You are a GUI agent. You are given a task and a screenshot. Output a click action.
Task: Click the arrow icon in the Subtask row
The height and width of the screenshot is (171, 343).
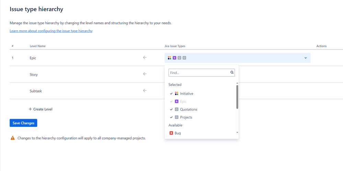145,91
